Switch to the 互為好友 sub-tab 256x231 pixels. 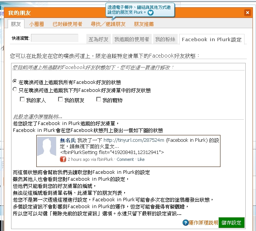click(x=99, y=39)
